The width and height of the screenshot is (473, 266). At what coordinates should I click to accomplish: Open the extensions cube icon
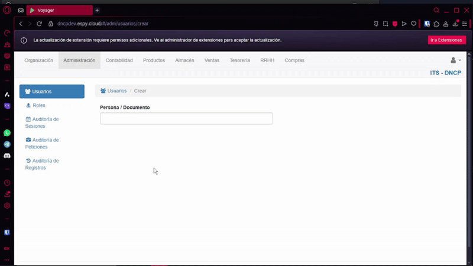pyautogui.click(x=436, y=24)
